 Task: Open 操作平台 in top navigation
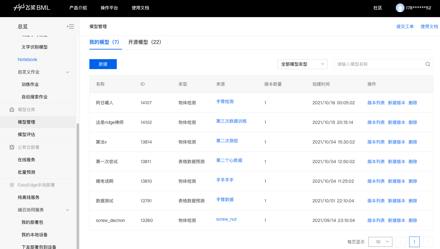tap(109, 8)
